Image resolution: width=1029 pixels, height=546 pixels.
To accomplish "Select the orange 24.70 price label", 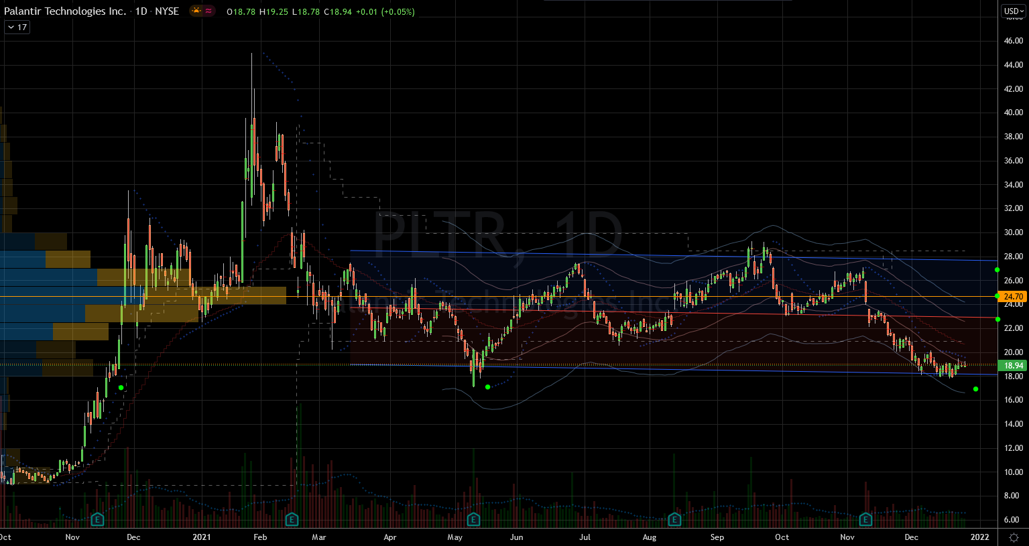I will (1014, 297).
